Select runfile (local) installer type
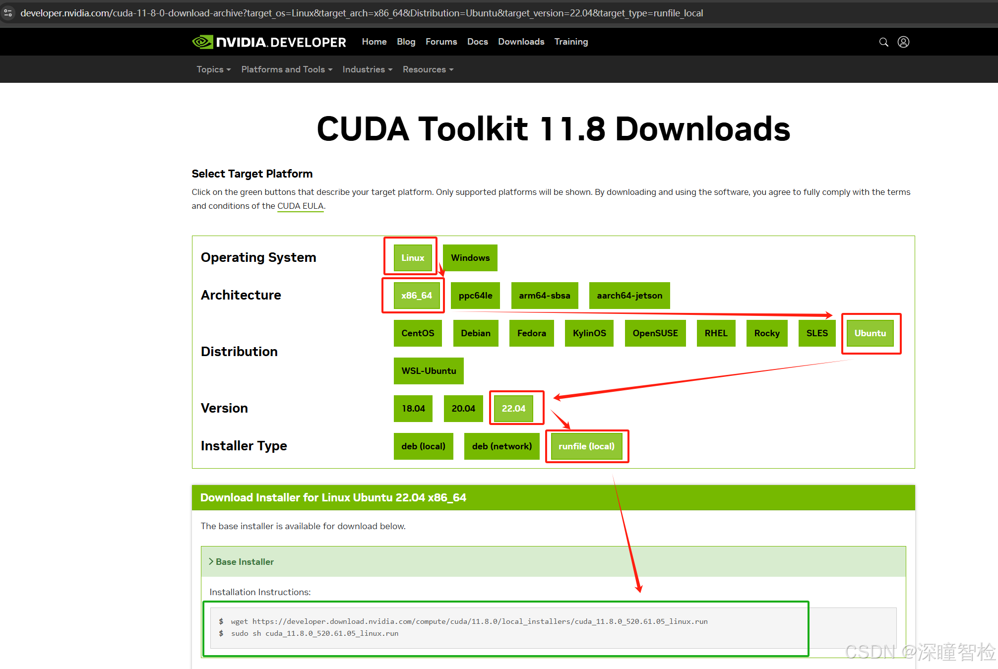998x669 pixels. pyautogui.click(x=586, y=446)
